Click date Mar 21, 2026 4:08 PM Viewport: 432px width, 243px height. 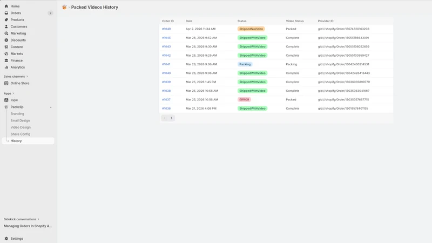201,109
